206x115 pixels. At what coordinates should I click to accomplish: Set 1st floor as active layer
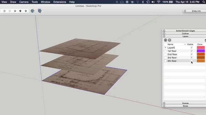165,51
